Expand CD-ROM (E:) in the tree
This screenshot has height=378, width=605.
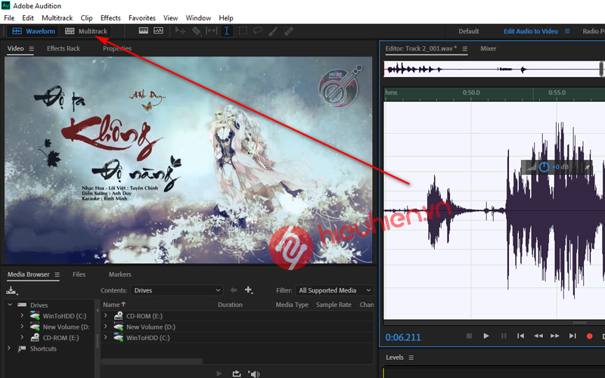(x=22, y=337)
